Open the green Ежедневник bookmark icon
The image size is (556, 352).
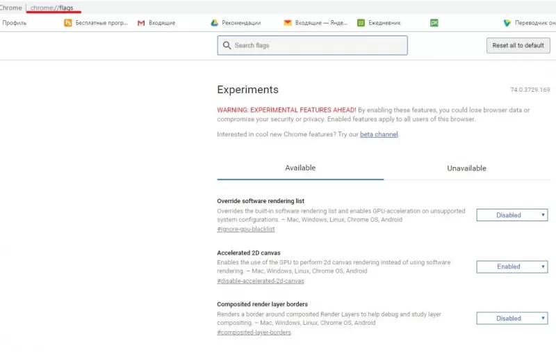pos(361,23)
